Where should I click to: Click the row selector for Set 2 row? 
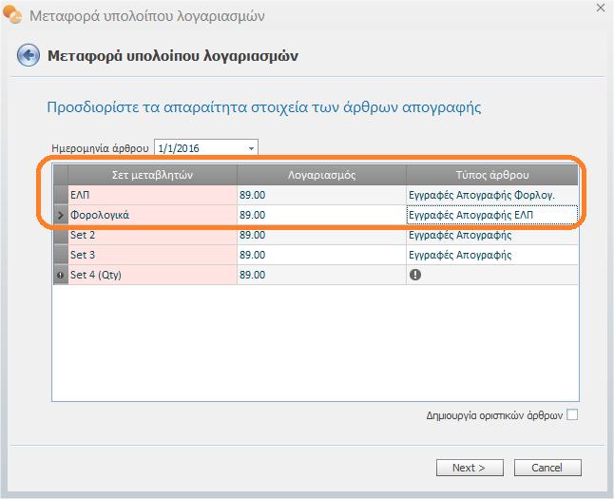click(60, 235)
